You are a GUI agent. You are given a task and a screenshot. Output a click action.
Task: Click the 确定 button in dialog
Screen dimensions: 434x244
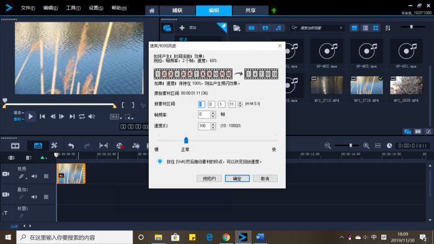point(237,179)
